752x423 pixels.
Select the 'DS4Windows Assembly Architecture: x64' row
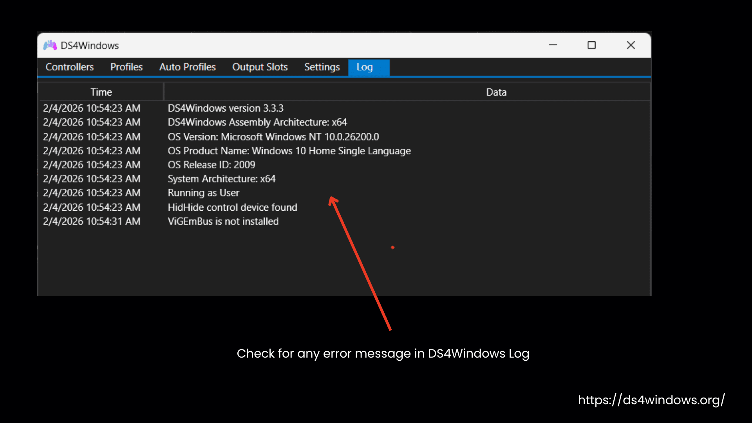[345, 122]
